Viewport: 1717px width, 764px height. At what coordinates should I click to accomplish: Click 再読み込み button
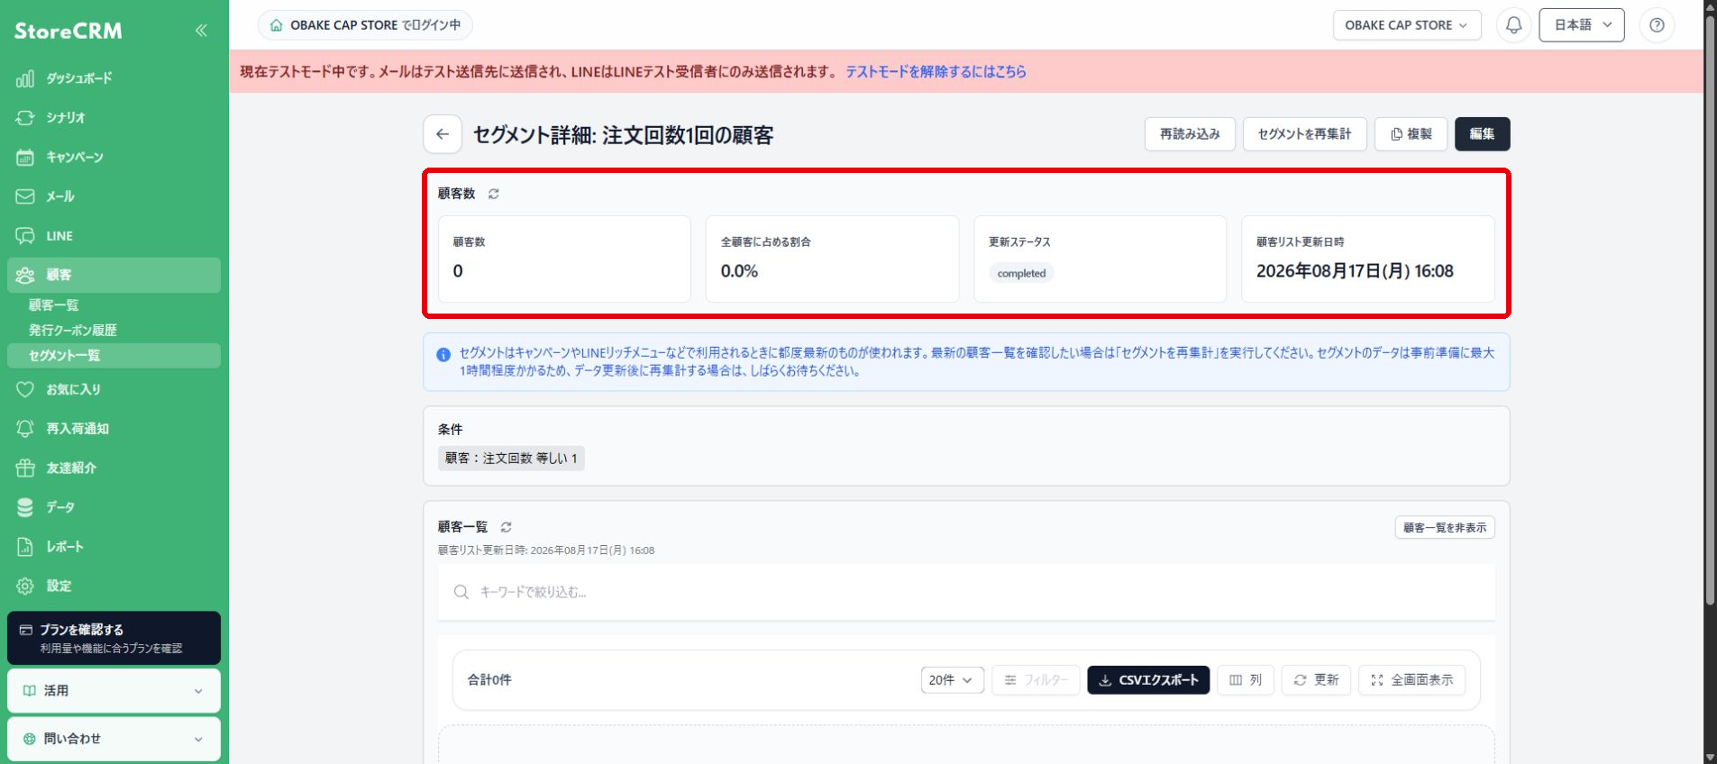click(1190, 134)
